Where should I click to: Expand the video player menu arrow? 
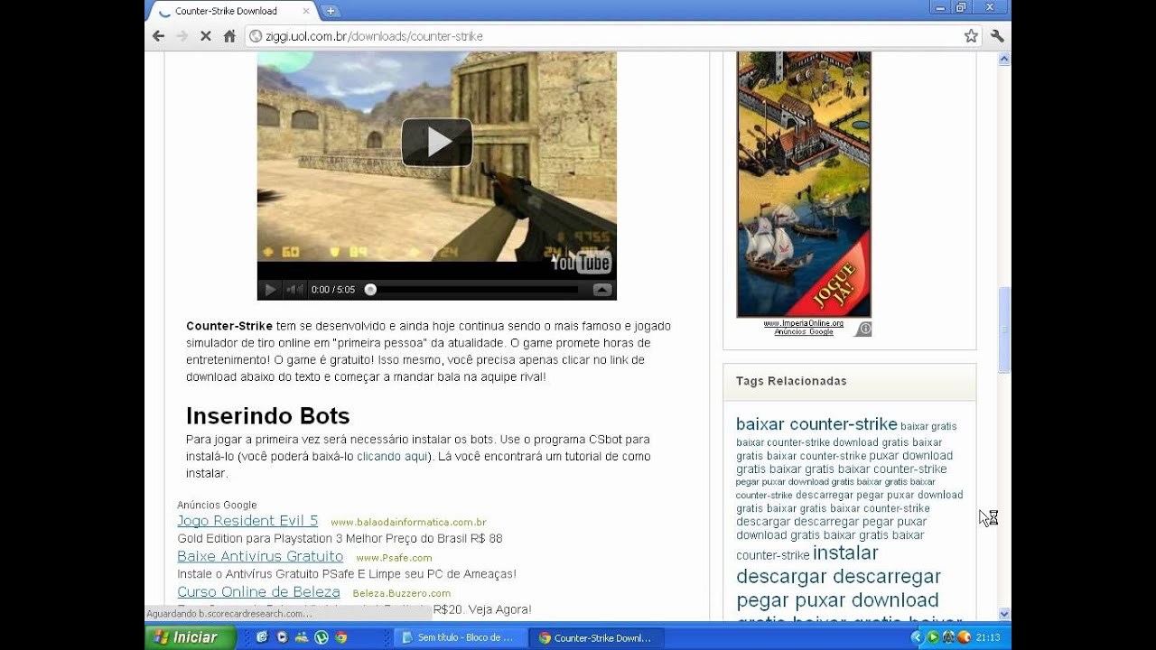(602, 290)
